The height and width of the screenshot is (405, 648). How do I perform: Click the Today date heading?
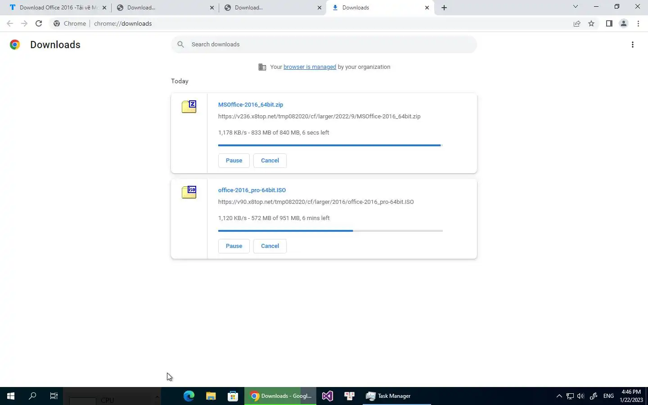(180, 81)
